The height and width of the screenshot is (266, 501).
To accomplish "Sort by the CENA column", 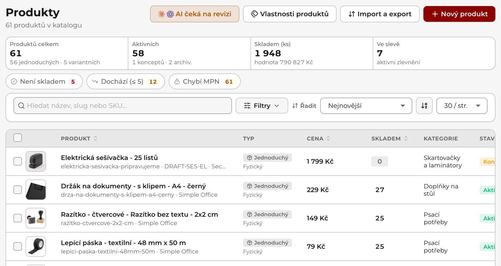I will click(318, 138).
